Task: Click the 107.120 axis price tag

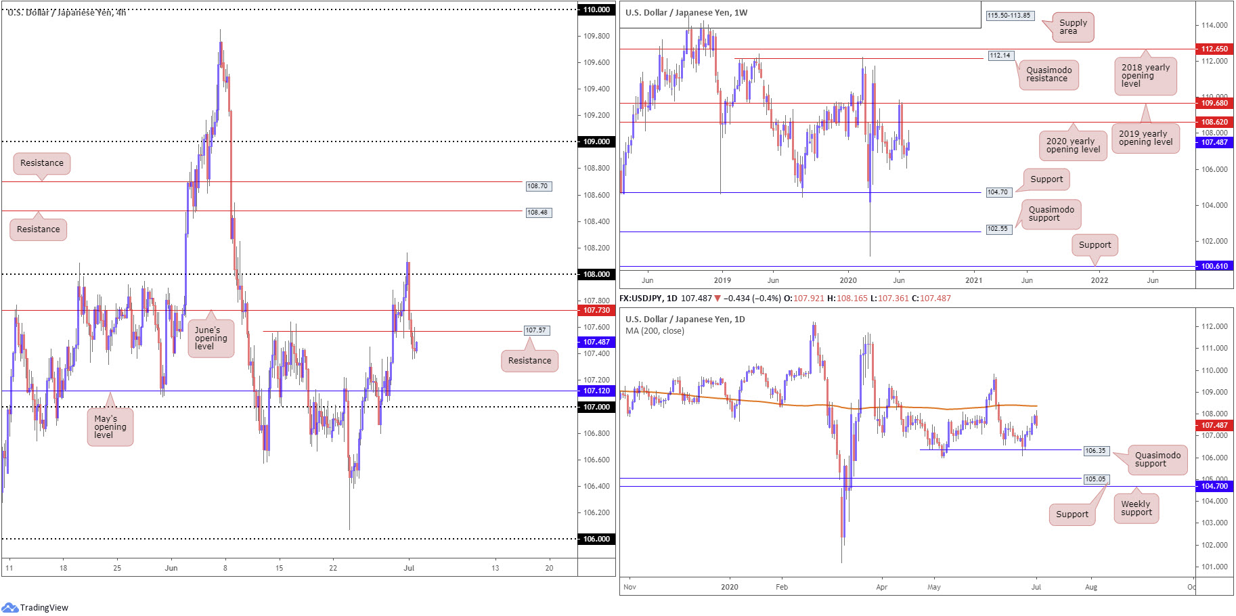Action: [x=596, y=391]
